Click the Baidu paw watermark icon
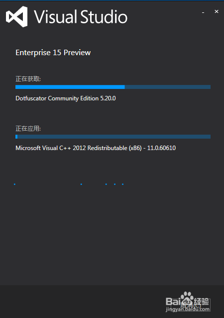224x318 pixels. (x=187, y=298)
